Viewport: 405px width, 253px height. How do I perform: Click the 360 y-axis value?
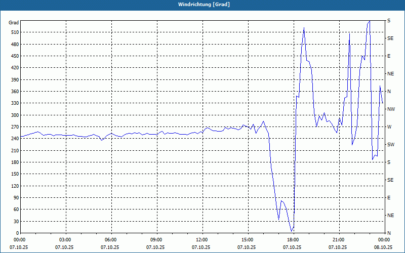tap(15, 92)
